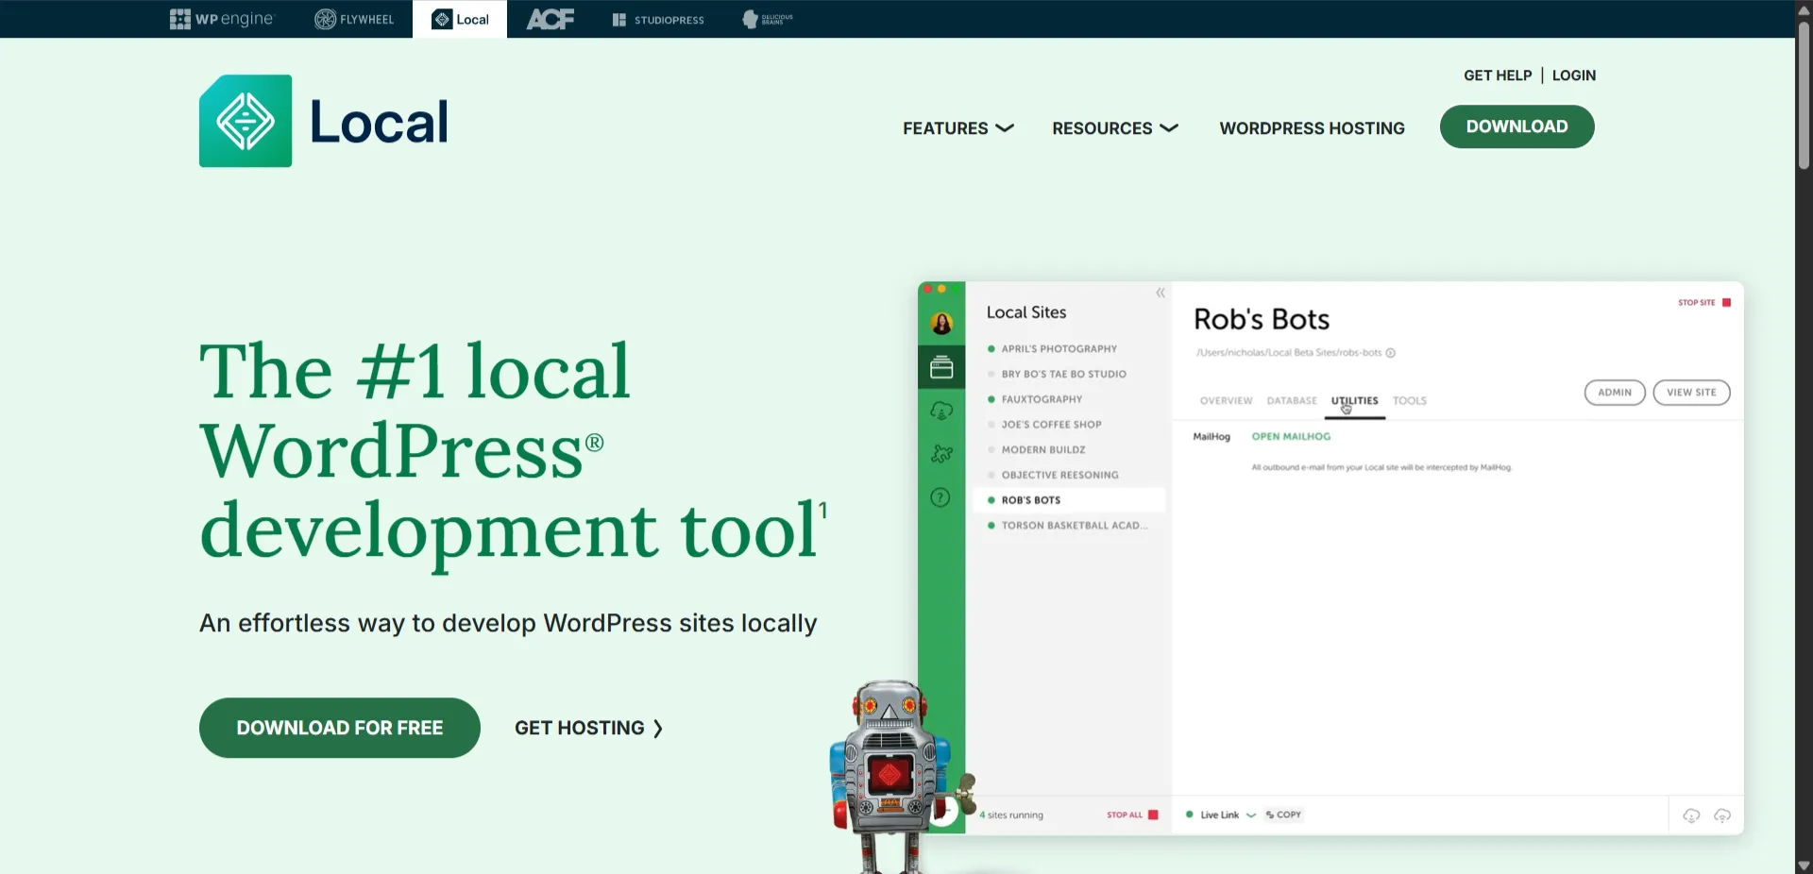
Task: Select the Local Sites drawer icon
Action: click(940, 367)
